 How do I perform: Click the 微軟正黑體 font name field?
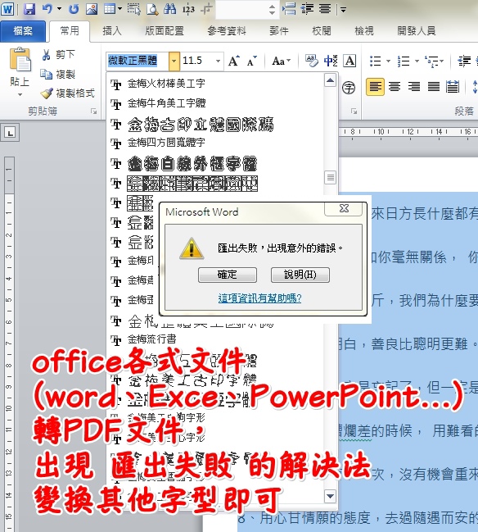coord(138,61)
